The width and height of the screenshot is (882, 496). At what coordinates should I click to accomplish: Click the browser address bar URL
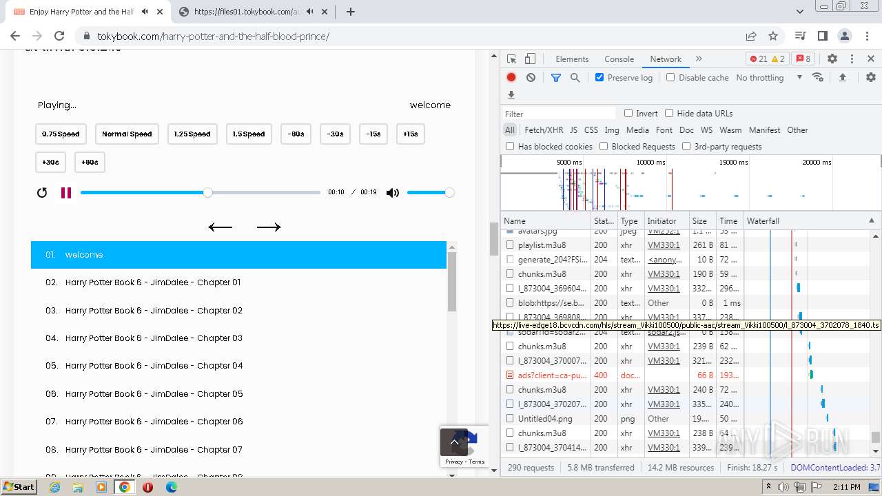pyautogui.click(x=213, y=36)
